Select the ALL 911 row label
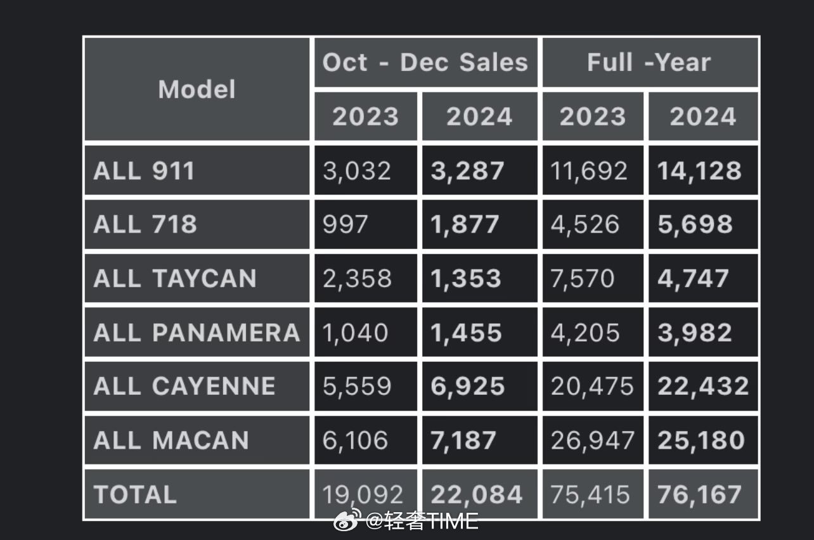Image resolution: width=814 pixels, height=540 pixels. coord(197,170)
